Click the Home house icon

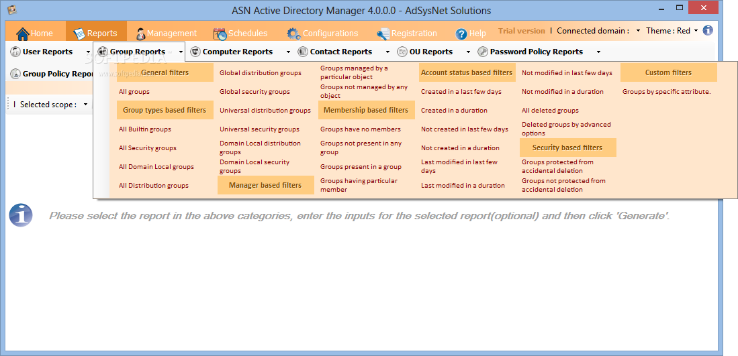pos(23,34)
